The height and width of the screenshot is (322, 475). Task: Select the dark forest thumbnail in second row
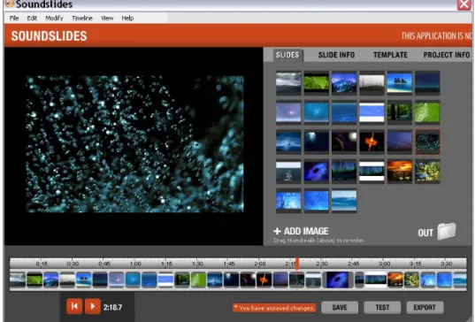click(400, 112)
